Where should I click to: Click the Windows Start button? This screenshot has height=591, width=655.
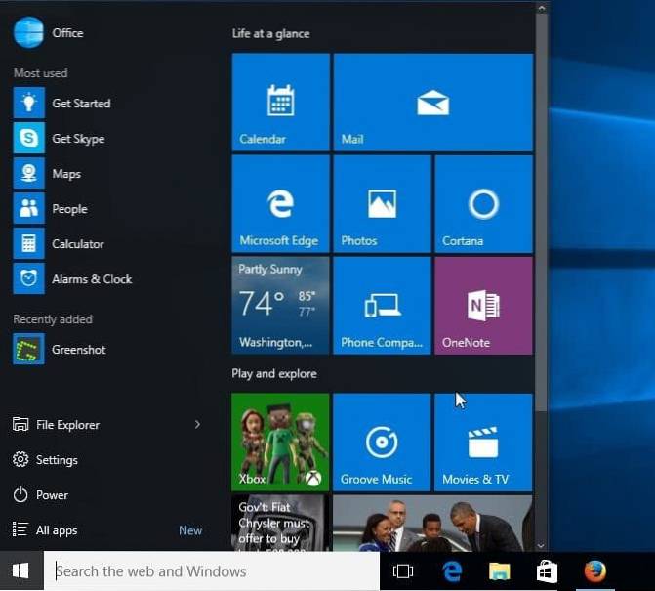tap(20, 571)
